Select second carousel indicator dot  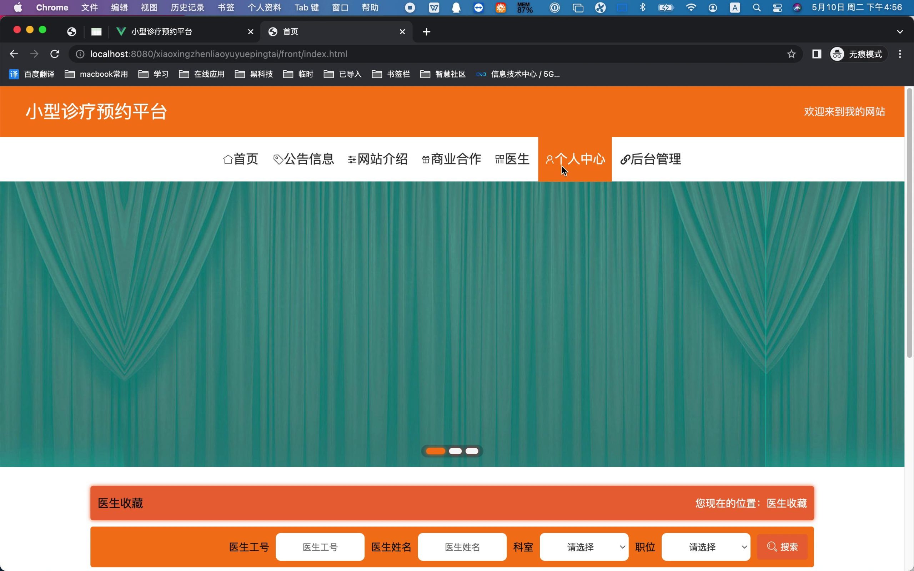(x=455, y=451)
